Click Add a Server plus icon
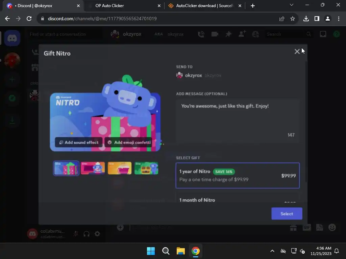 12,79
